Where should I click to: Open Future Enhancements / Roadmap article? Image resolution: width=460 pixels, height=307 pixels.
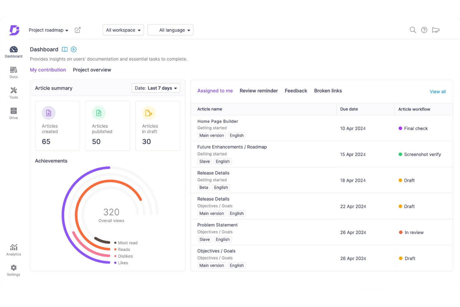[x=232, y=147]
